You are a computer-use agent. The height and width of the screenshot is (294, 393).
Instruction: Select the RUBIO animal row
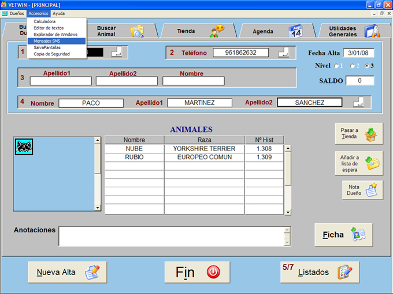194,157
